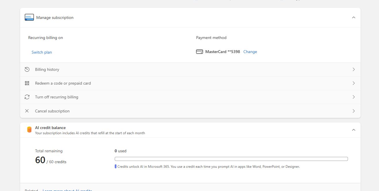Click the X icon beside Cancel subscription
The width and height of the screenshot is (379, 191).
coord(27,111)
